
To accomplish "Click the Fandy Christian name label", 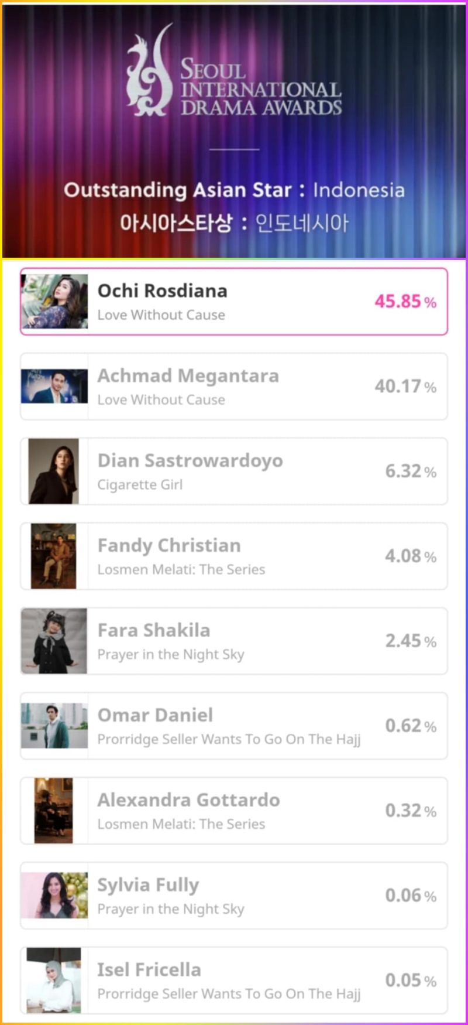I will pos(169,545).
